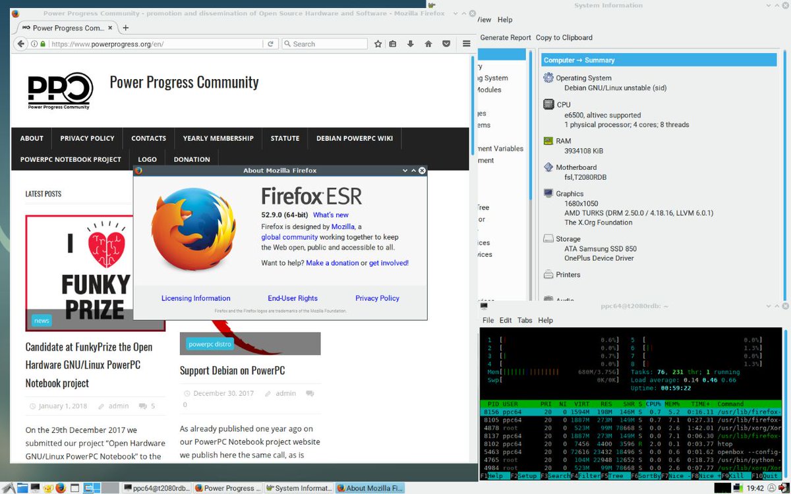The width and height of the screenshot is (791, 494).
Task: Open POWERPC NOTEBOOK PROJECT nav item
Action: click(71, 159)
